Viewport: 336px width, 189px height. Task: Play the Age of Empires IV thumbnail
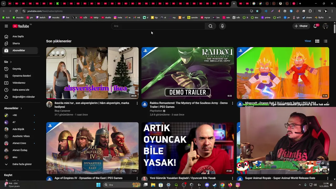[92, 148]
